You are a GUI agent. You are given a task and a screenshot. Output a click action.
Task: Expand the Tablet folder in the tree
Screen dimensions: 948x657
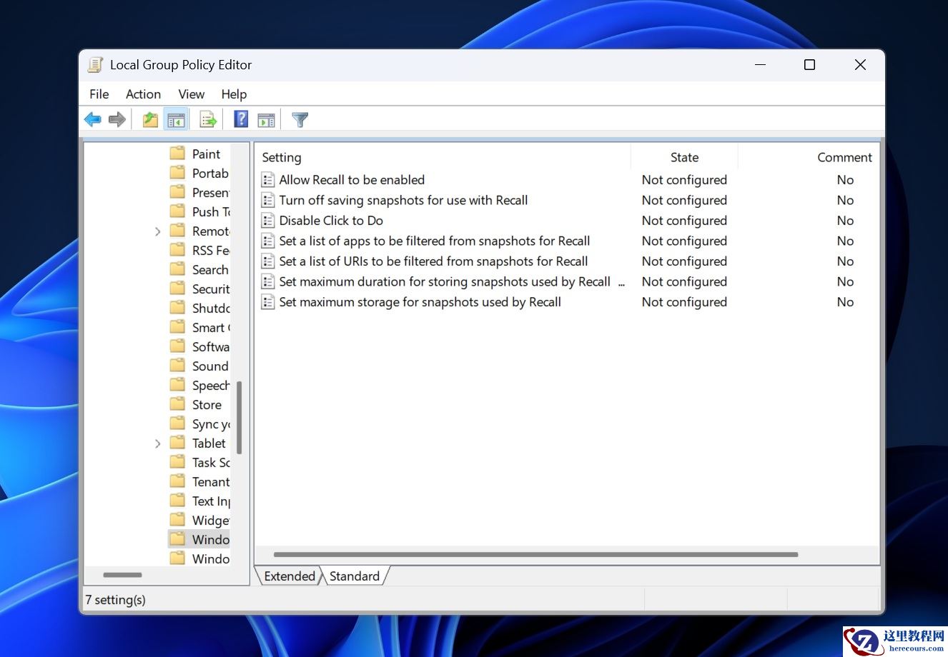157,443
